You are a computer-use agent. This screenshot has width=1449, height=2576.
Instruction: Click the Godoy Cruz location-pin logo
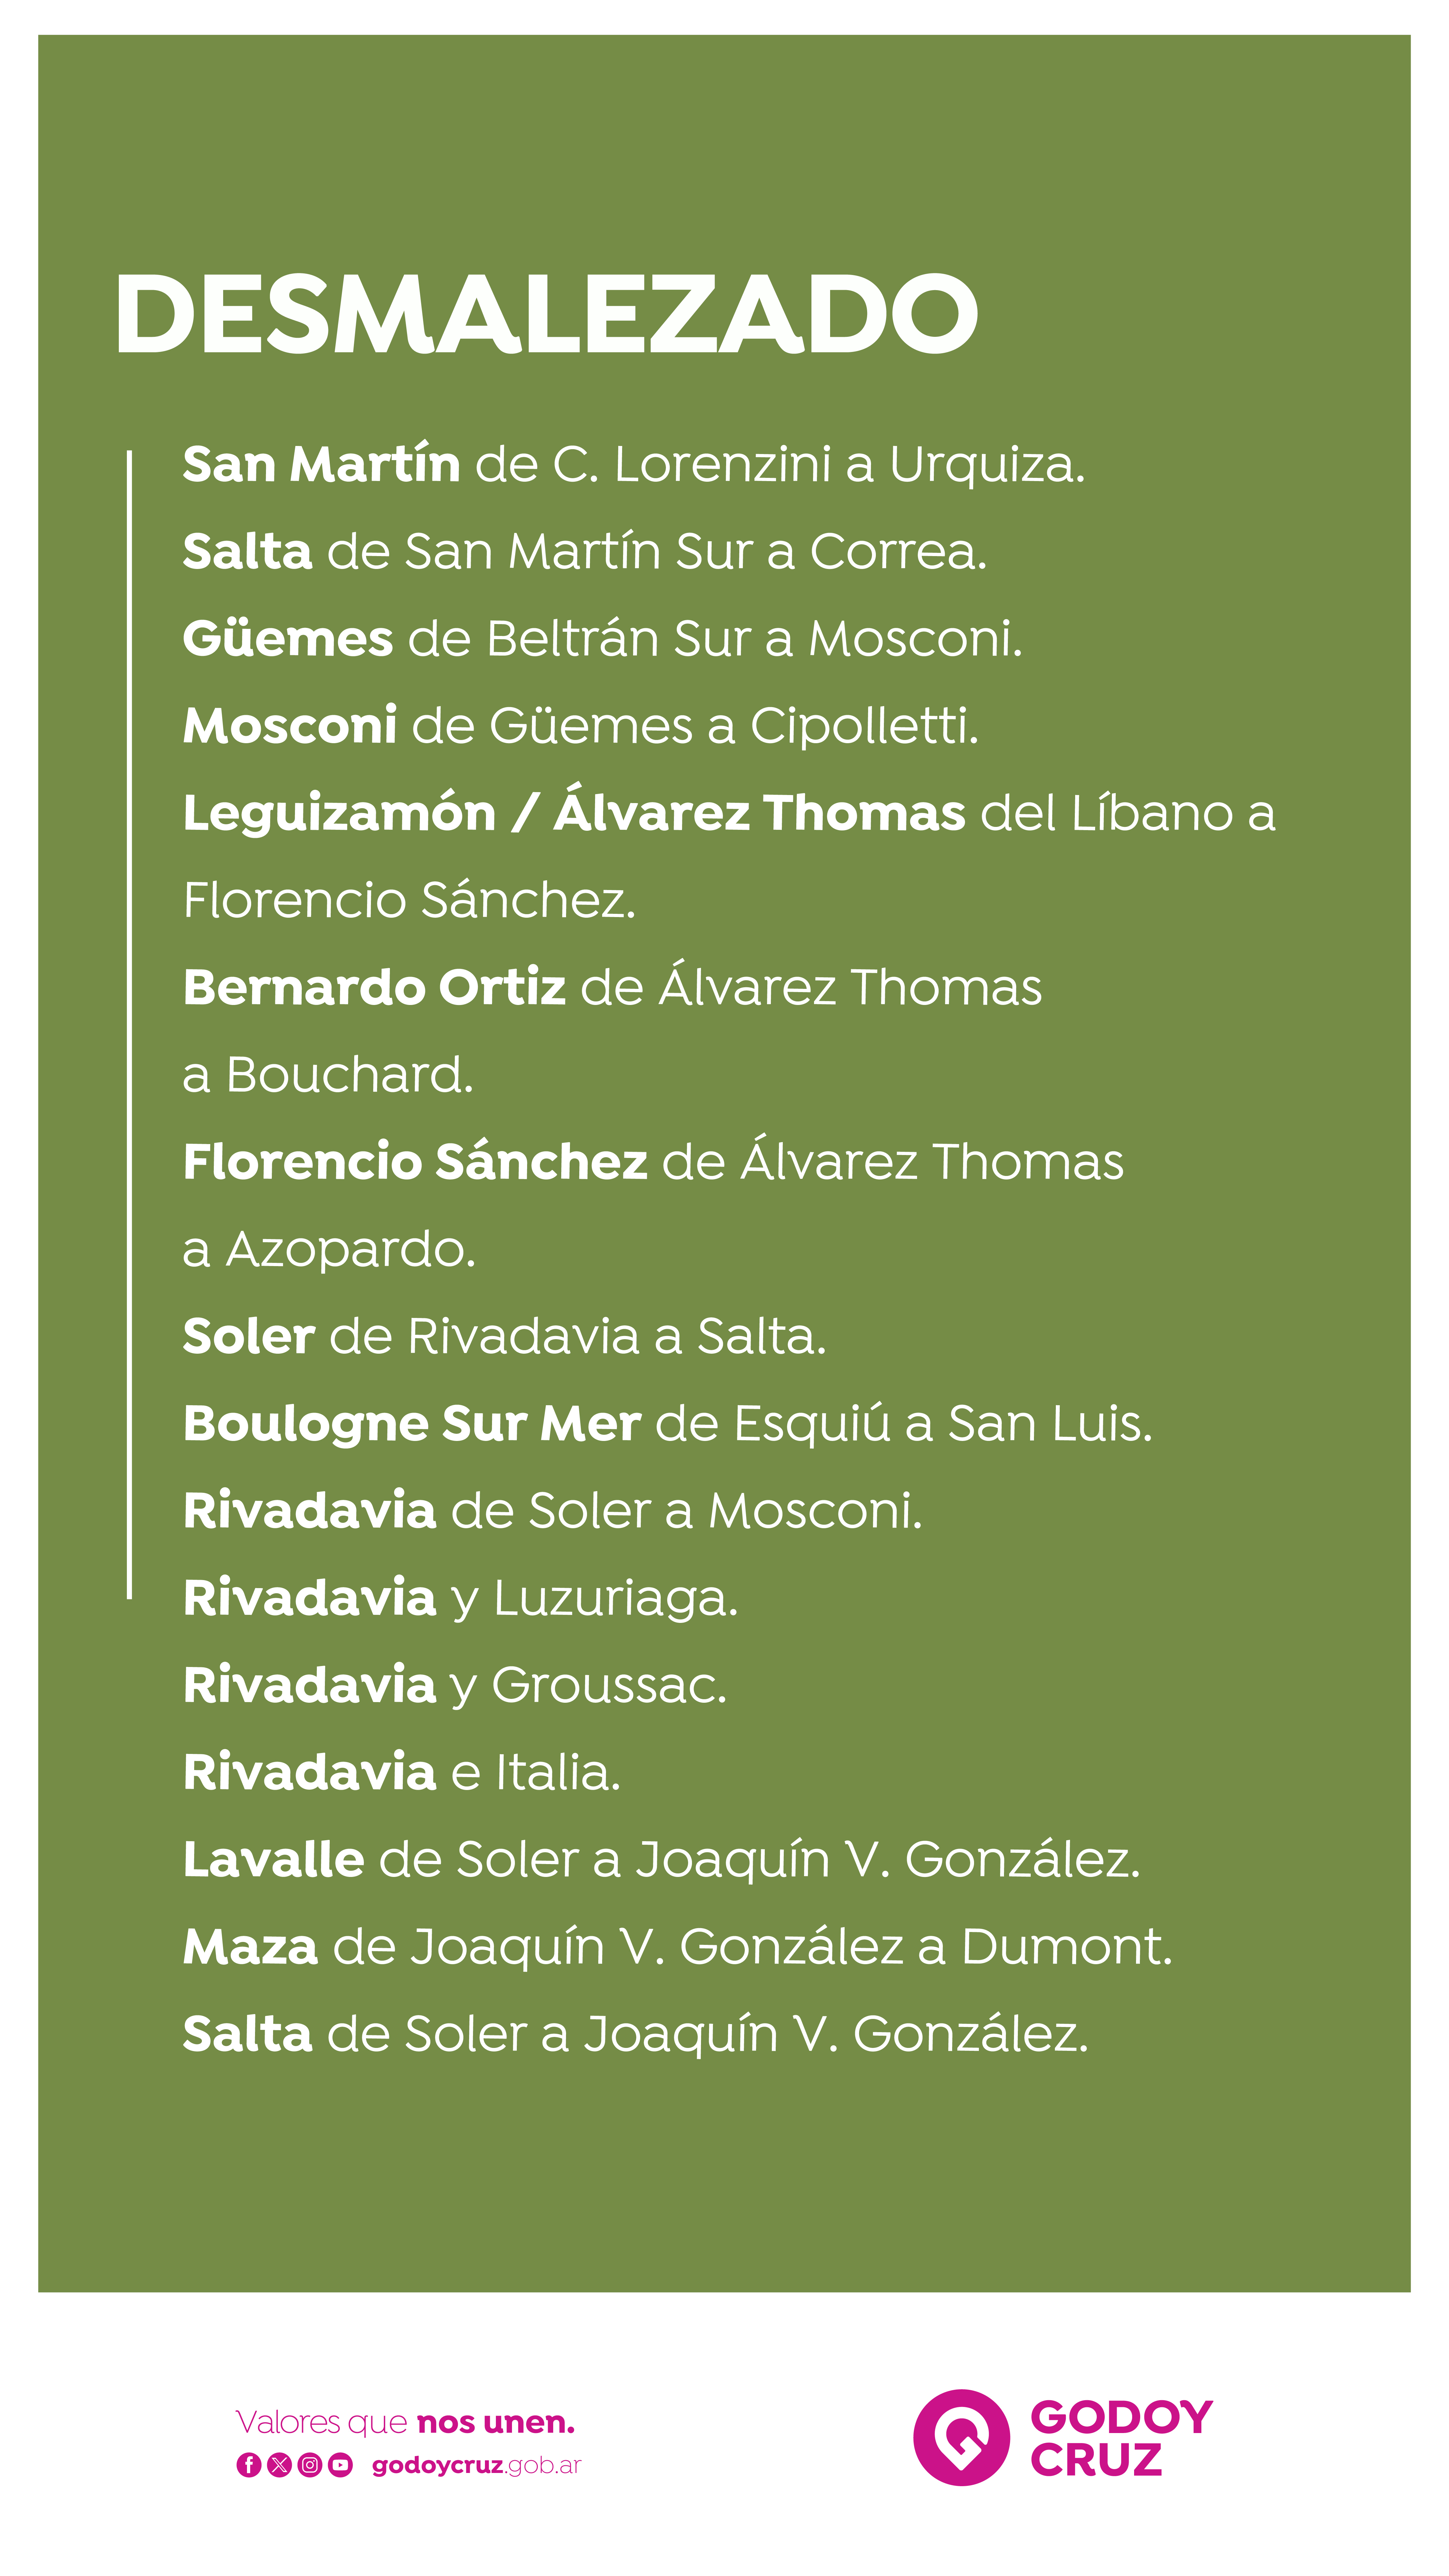(x=961, y=2437)
